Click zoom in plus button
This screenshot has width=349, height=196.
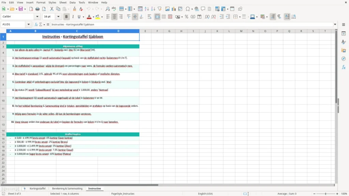point(337,194)
